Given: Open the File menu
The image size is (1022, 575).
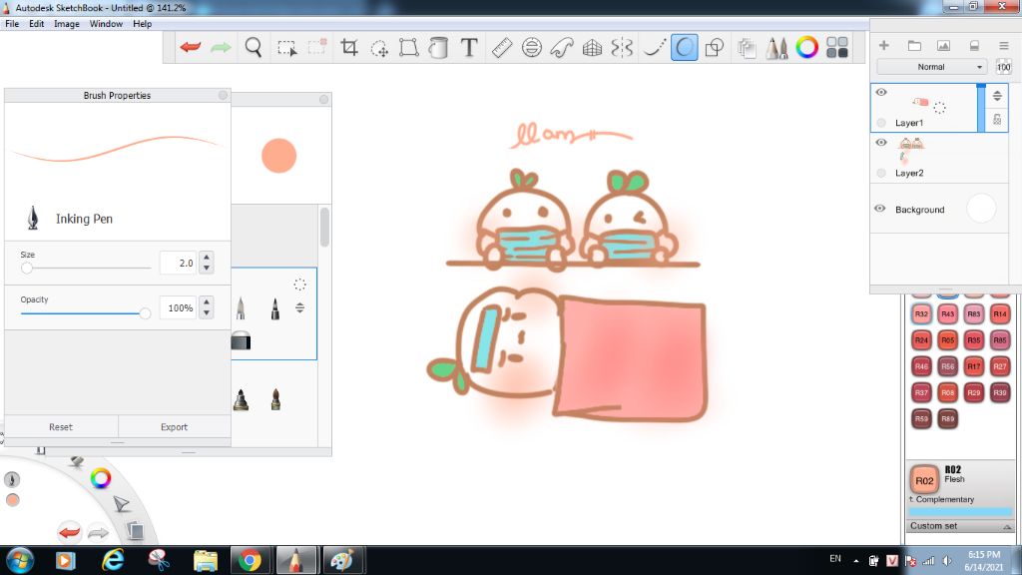Looking at the screenshot, I should pyautogui.click(x=12, y=24).
